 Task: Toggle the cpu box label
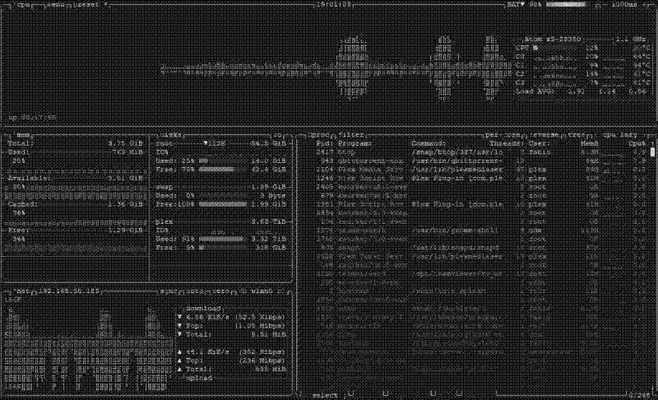22,5
